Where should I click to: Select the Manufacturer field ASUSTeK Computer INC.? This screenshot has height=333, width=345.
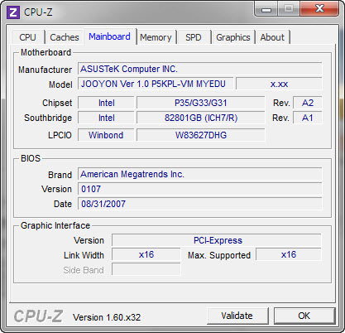(x=200, y=69)
